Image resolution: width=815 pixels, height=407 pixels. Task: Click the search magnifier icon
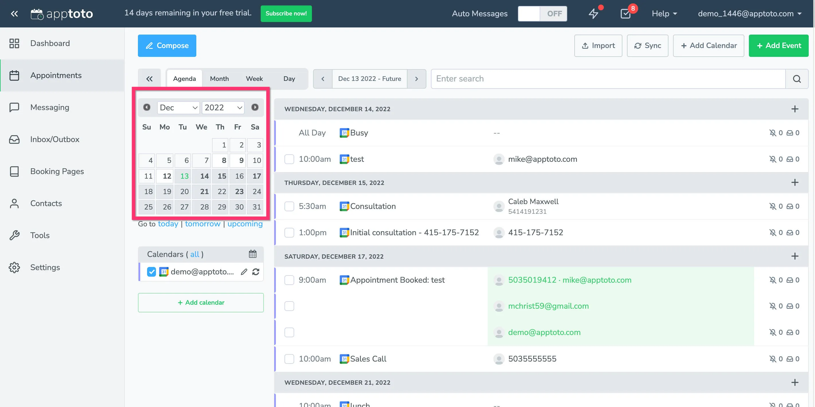tap(797, 79)
